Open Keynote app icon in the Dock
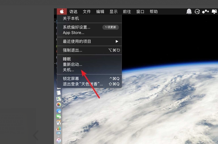 tap(59, 134)
